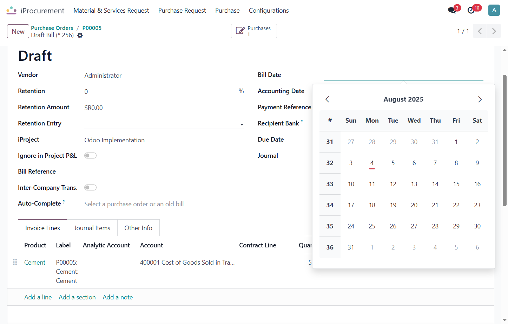Screen dimensions: 508x324
Task: Go to Purchase Orders breadcrumb
Action: point(52,28)
